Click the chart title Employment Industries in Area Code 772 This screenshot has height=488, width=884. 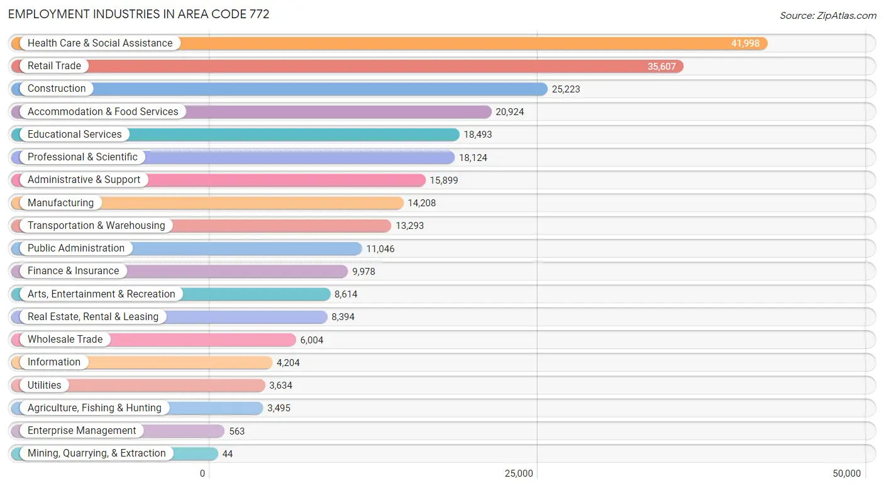pos(139,14)
